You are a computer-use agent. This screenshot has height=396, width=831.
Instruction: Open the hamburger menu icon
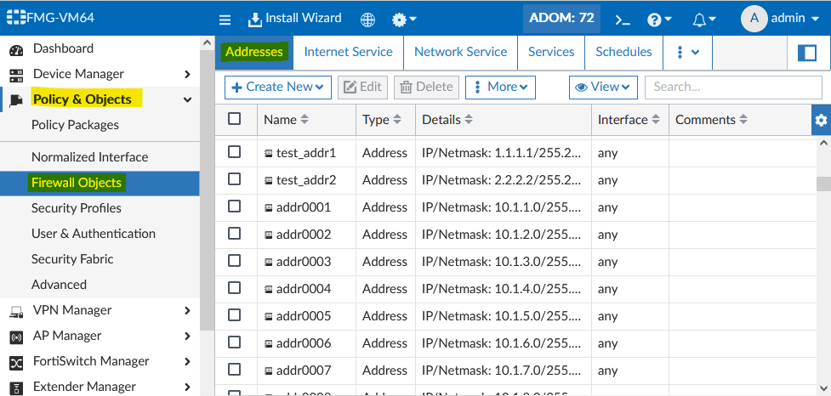pyautogui.click(x=225, y=20)
